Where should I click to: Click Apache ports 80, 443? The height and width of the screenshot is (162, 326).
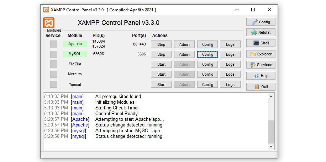tap(140, 44)
